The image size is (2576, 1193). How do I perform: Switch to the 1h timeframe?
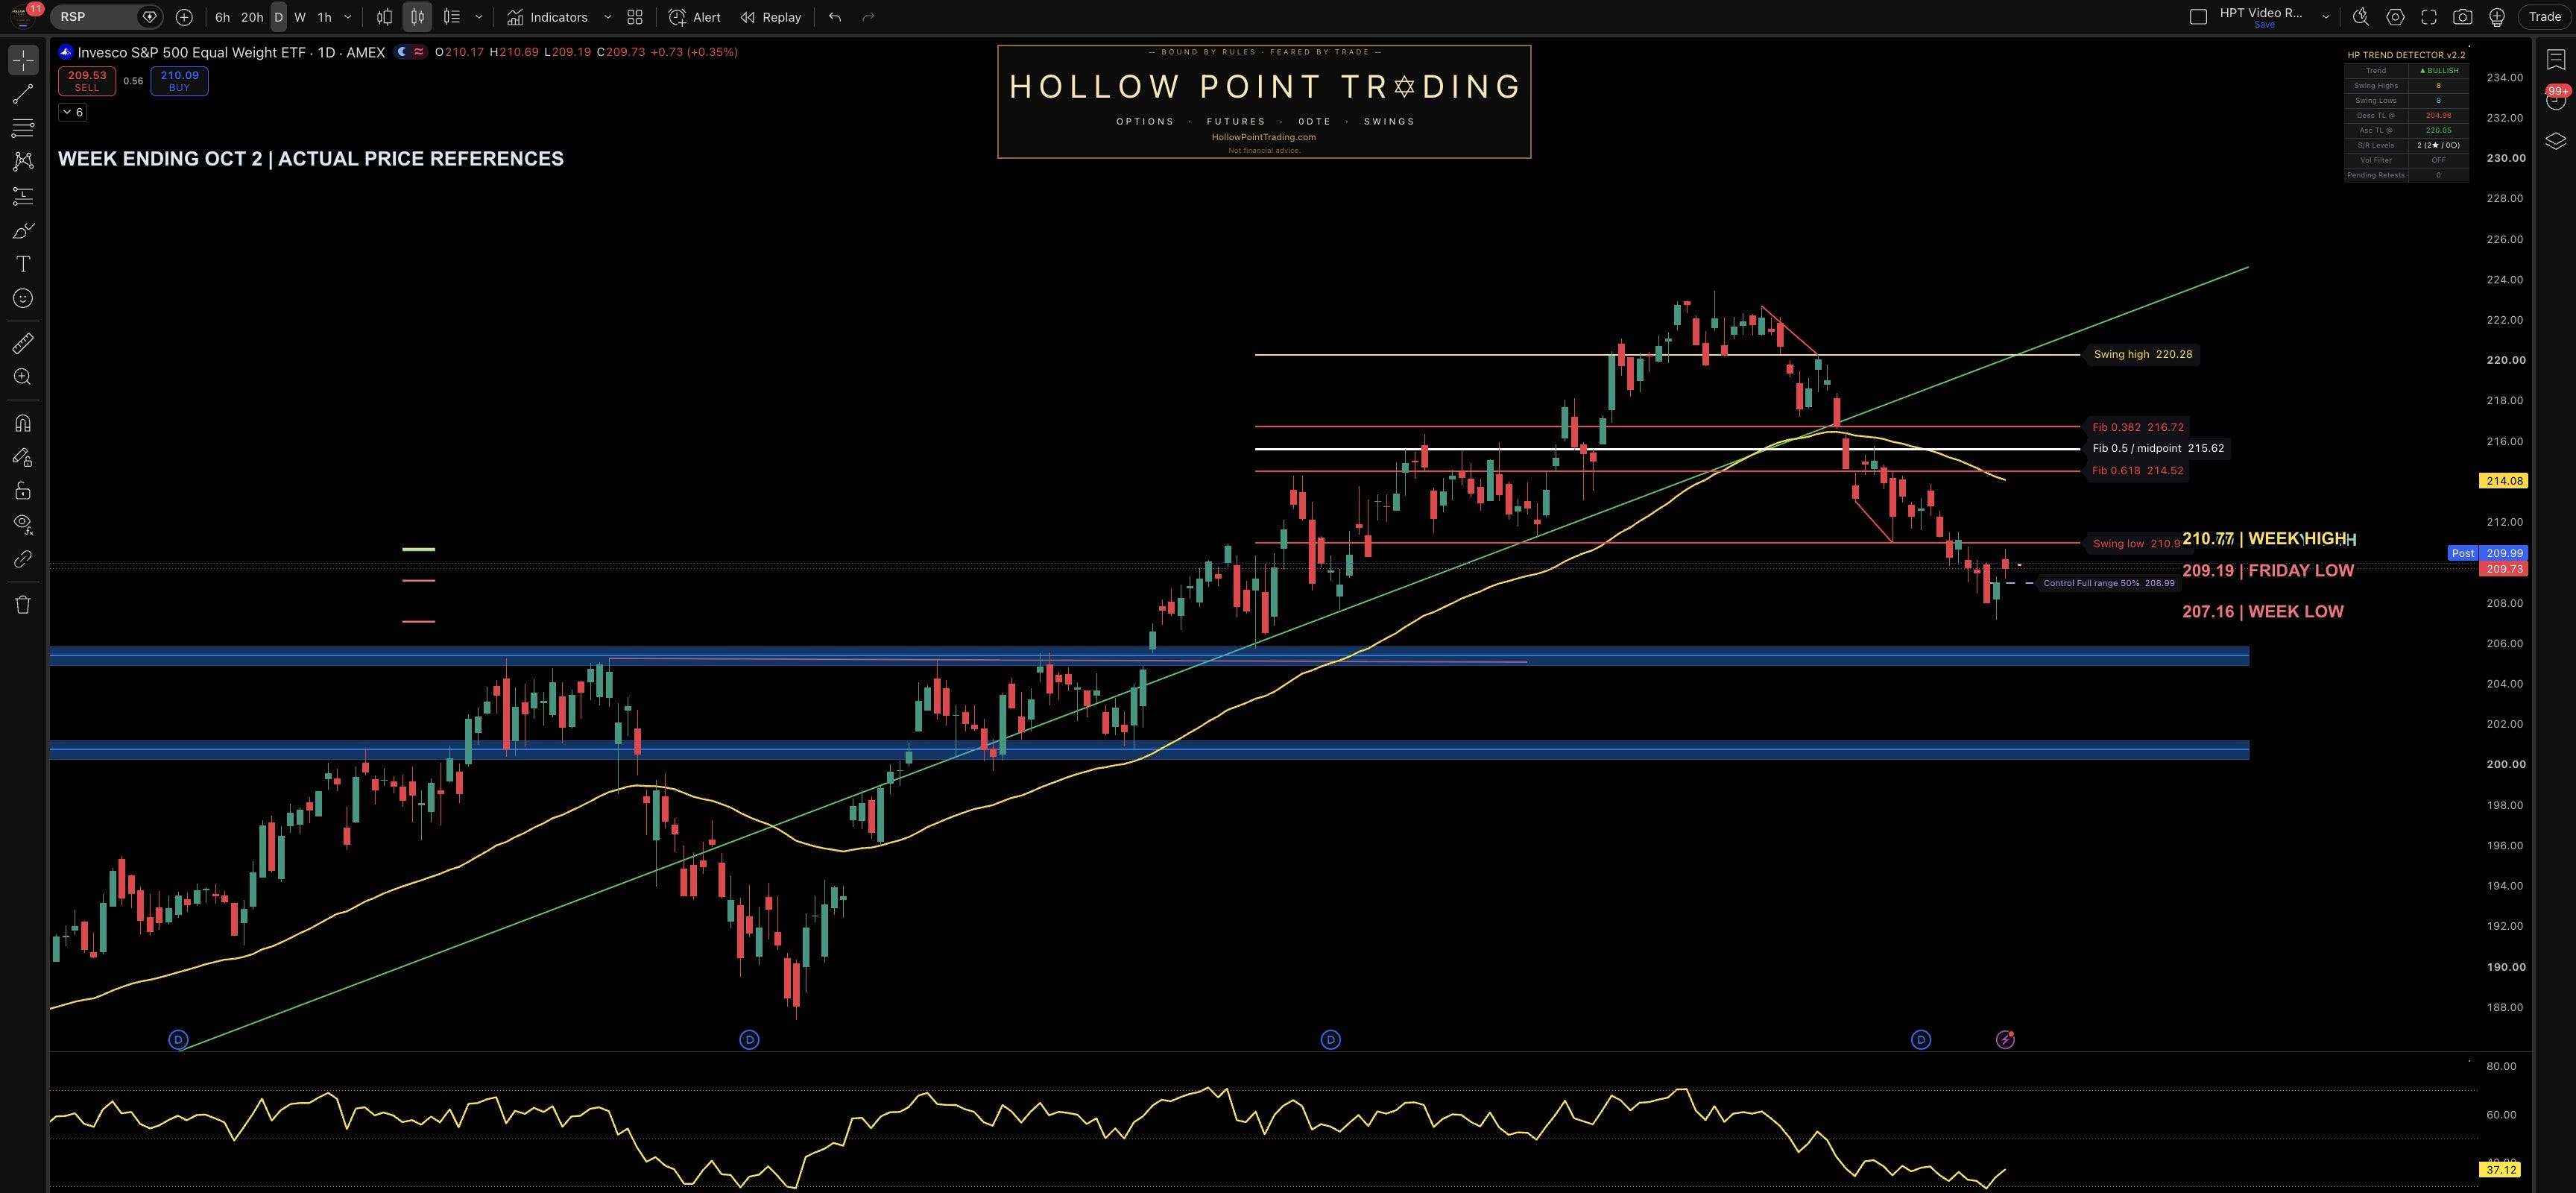[324, 17]
